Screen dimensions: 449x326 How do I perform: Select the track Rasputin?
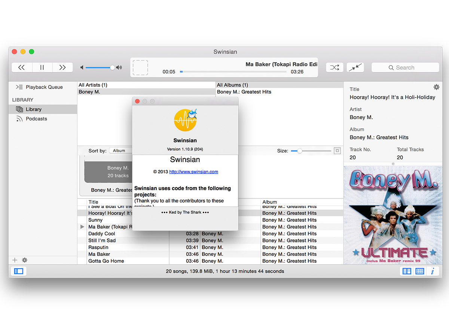[x=98, y=247]
